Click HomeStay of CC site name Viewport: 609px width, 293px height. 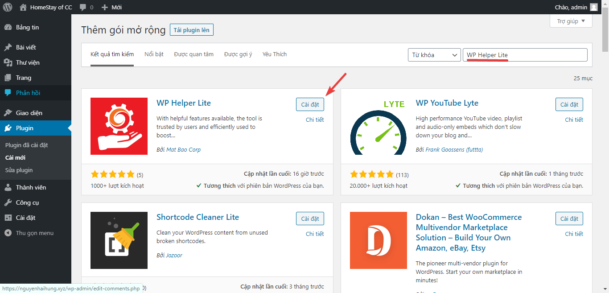(x=51, y=7)
